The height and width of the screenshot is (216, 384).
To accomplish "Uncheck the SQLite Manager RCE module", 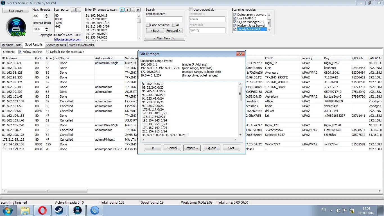I will [235, 22].
